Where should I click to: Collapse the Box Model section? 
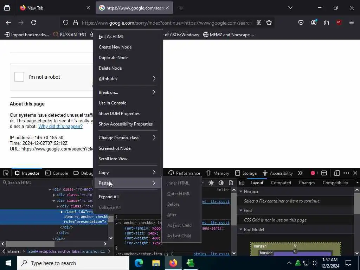click(241, 229)
